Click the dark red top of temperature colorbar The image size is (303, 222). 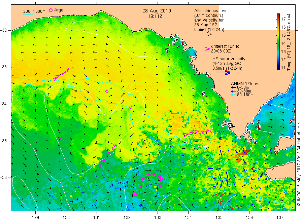[x=278, y=15]
